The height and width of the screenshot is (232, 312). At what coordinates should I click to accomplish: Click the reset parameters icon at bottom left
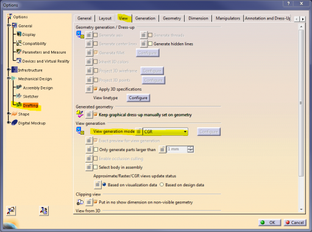pyautogui.click(x=11, y=211)
